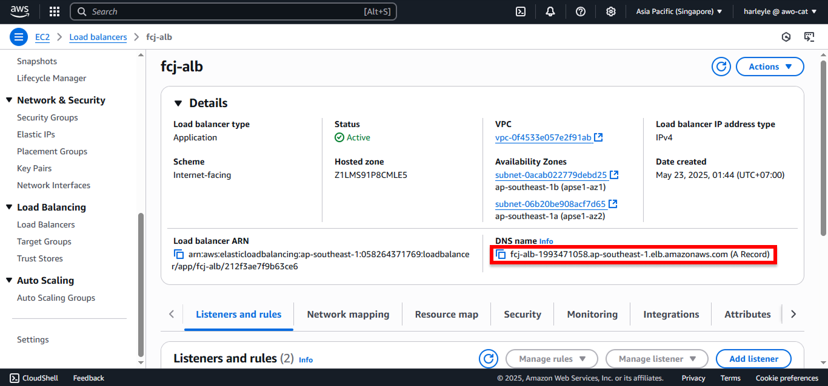Click the sidebar vertical scrollbar

[x=141, y=284]
